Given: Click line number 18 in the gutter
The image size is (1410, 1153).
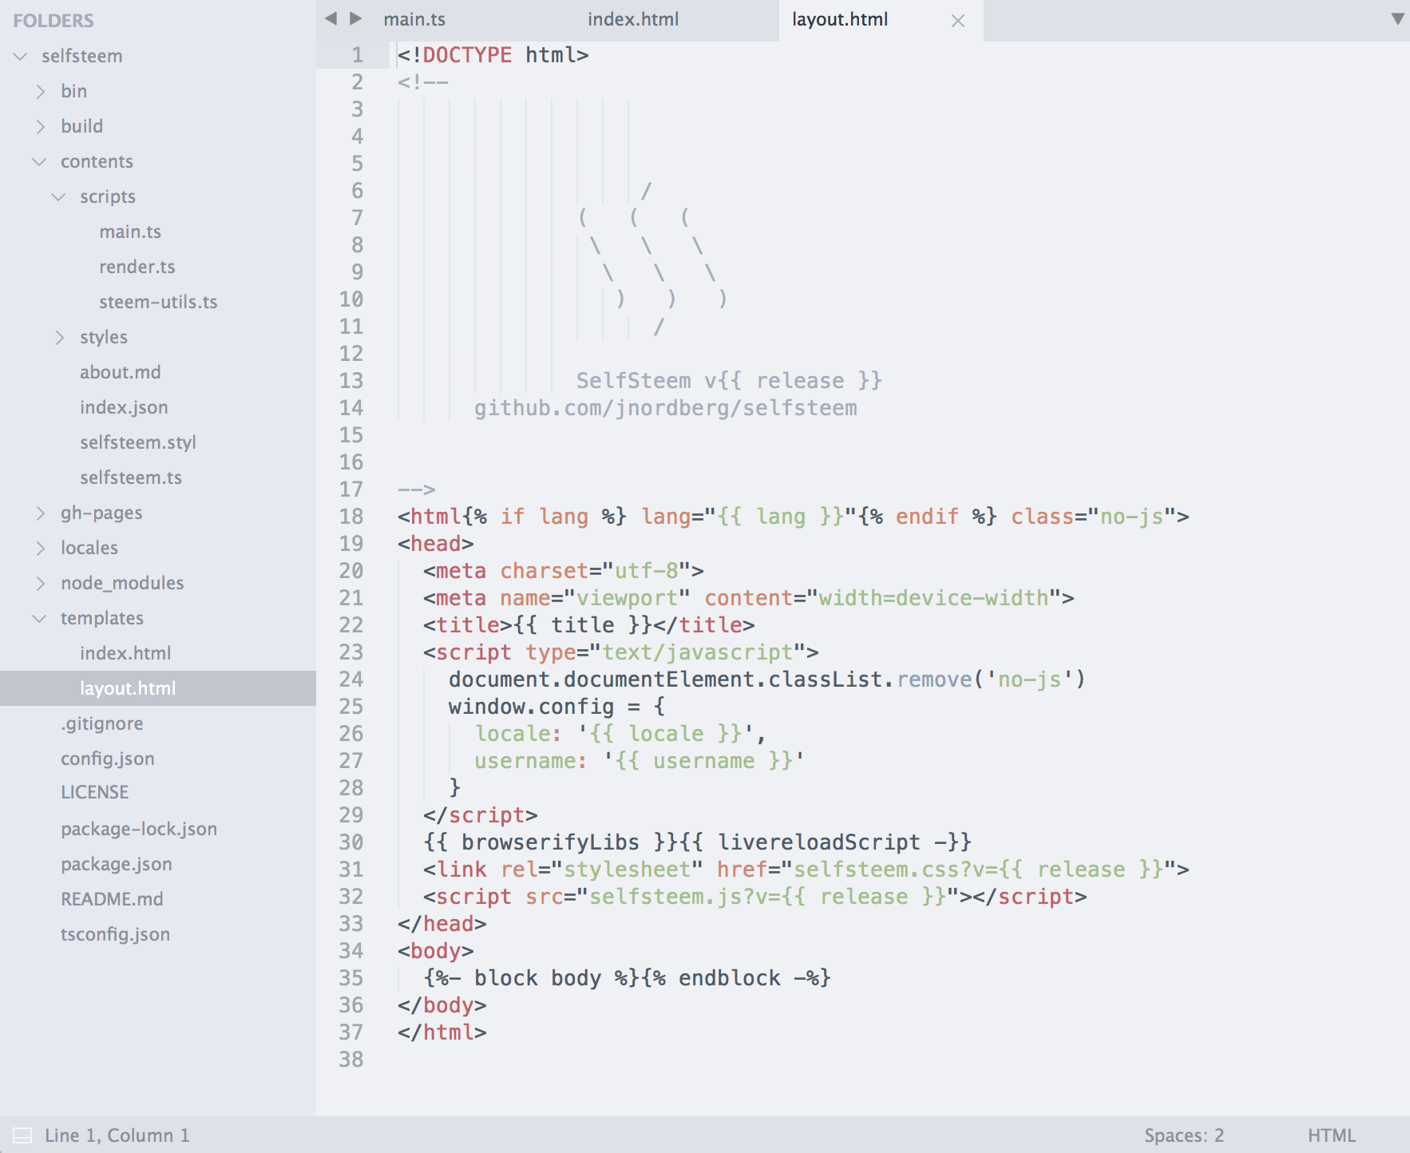Looking at the screenshot, I should pos(351,517).
